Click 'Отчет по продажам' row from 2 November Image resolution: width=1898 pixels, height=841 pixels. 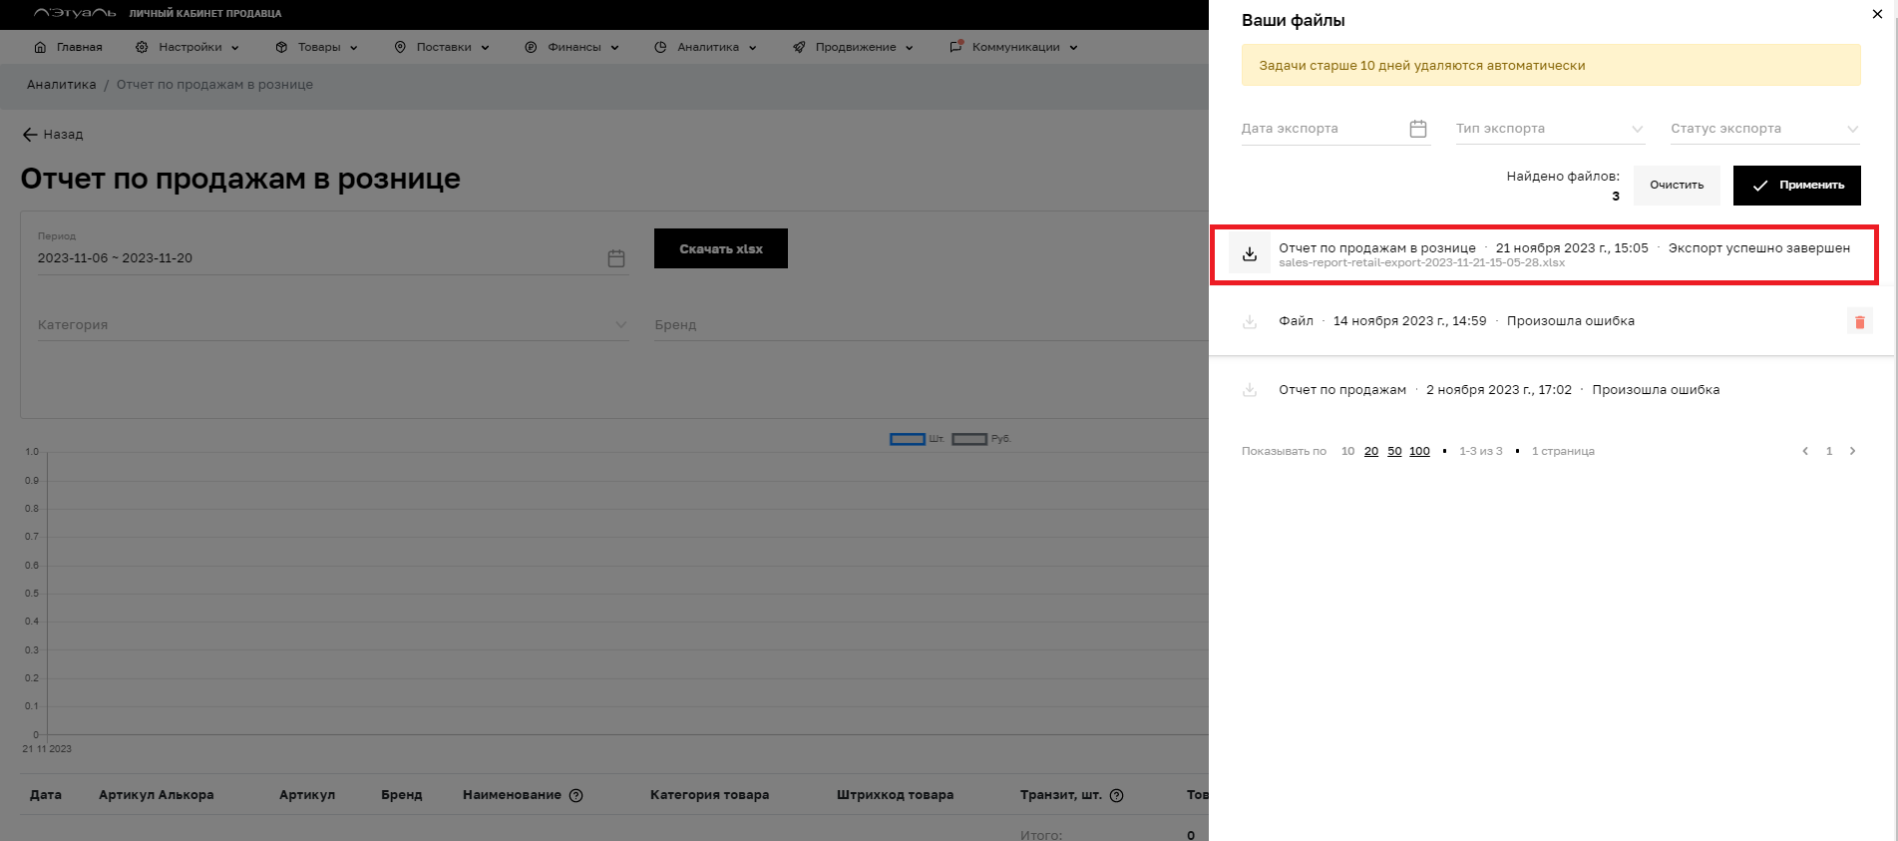coord(1550,390)
